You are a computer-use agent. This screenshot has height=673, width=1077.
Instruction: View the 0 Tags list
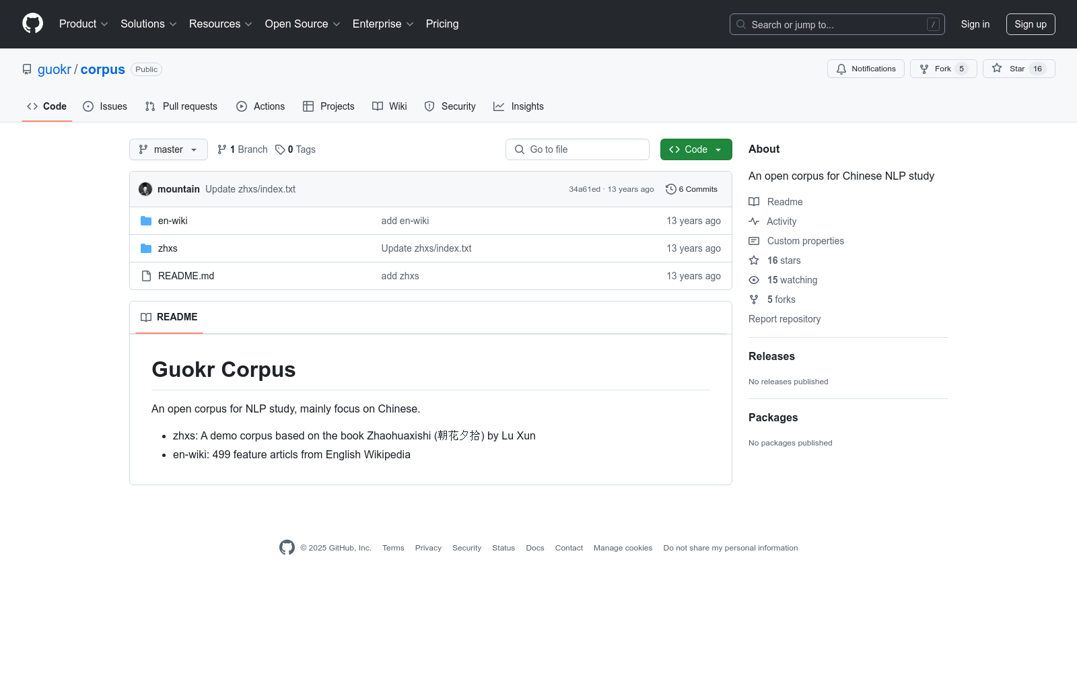296,149
